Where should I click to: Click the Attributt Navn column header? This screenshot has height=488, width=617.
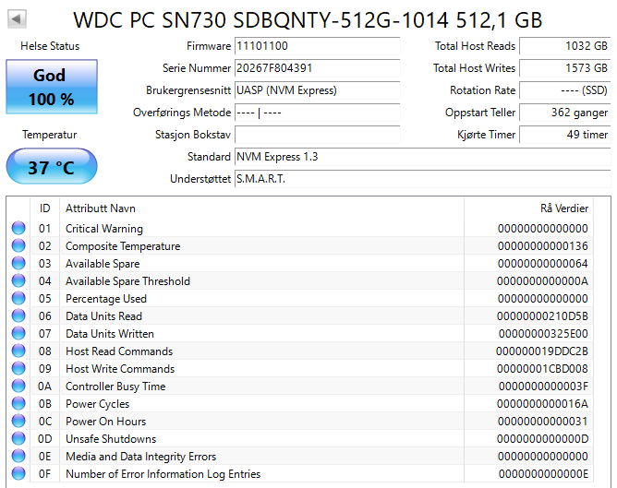click(x=100, y=208)
